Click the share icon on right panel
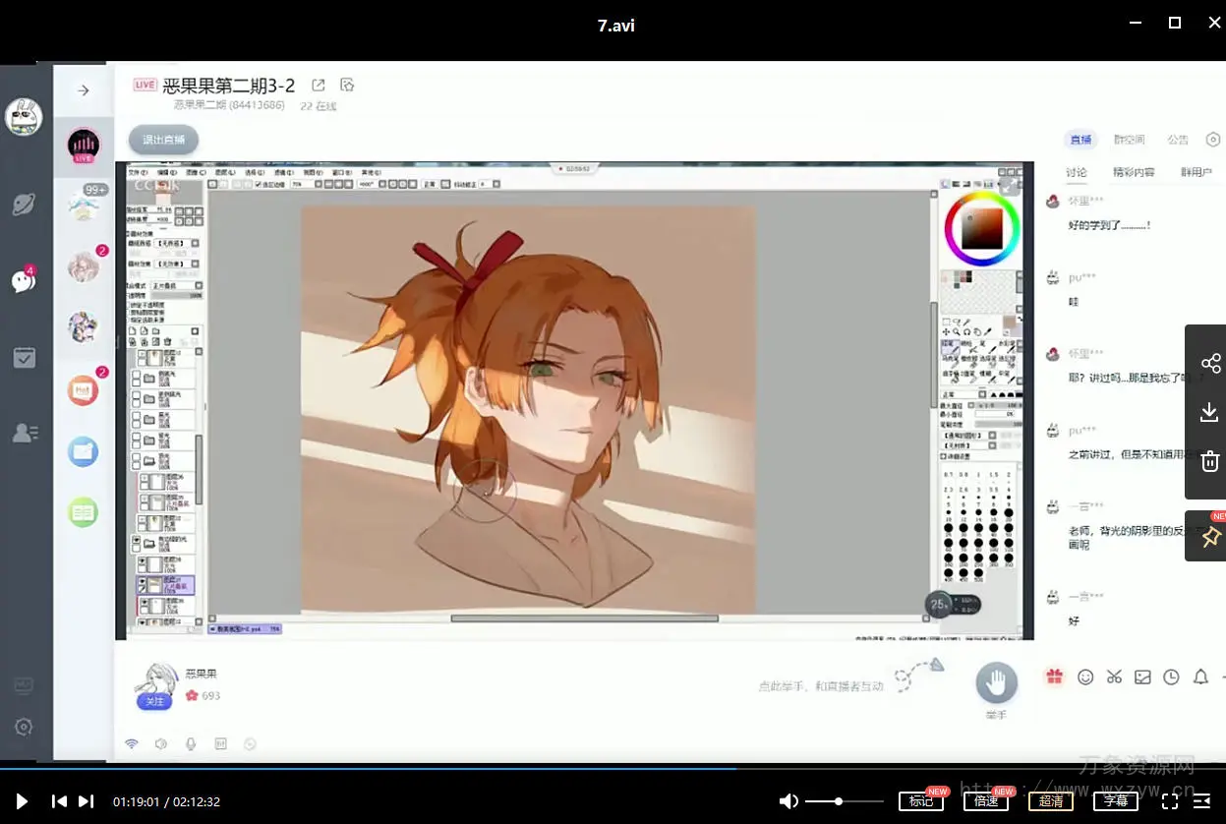The image size is (1226, 824). (x=1210, y=363)
